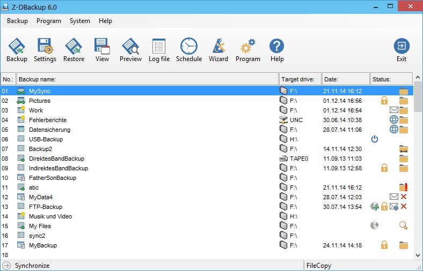Select the MyBackup entry
Viewport: 423px width, 271px height.
pos(207,245)
